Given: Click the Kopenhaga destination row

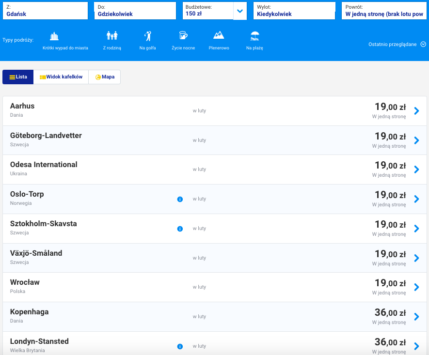Looking at the screenshot, I should (213, 316).
